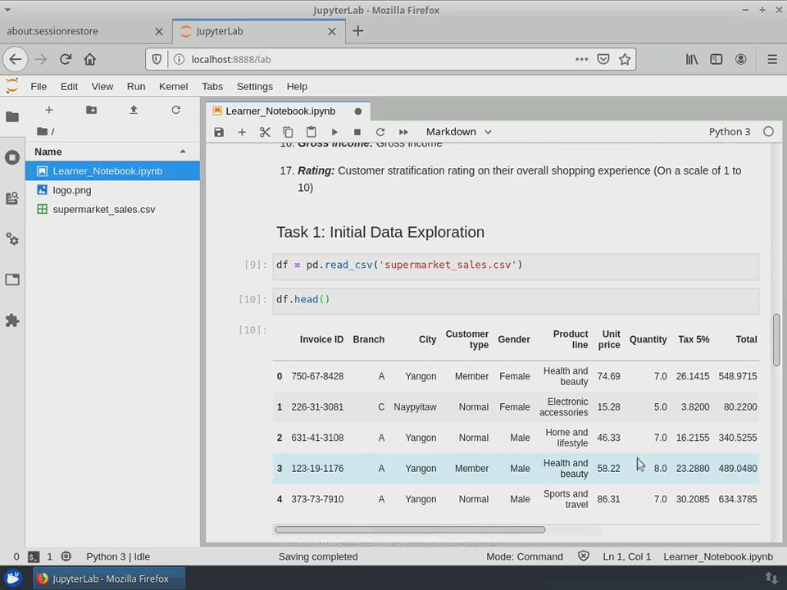This screenshot has height=590, width=787.
Task: Select logo.png in file browser
Action: click(x=112, y=190)
